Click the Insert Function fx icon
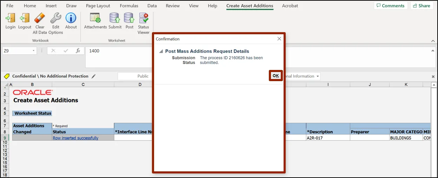The height and width of the screenshot is (178, 438). (x=78, y=51)
